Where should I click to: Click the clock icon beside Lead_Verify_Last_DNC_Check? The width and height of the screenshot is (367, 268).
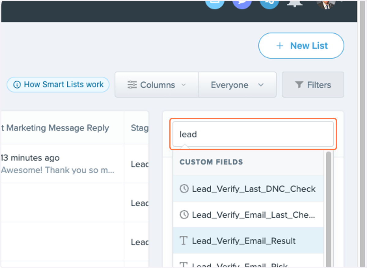point(184,189)
